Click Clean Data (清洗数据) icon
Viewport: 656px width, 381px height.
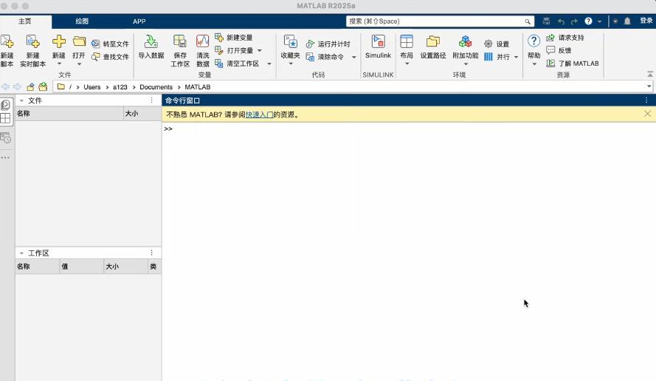tap(202, 41)
